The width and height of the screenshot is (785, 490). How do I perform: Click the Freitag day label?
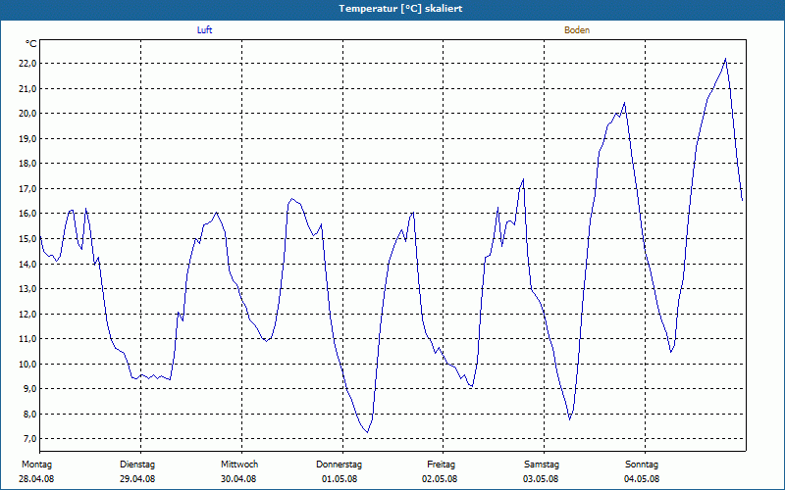(441, 465)
